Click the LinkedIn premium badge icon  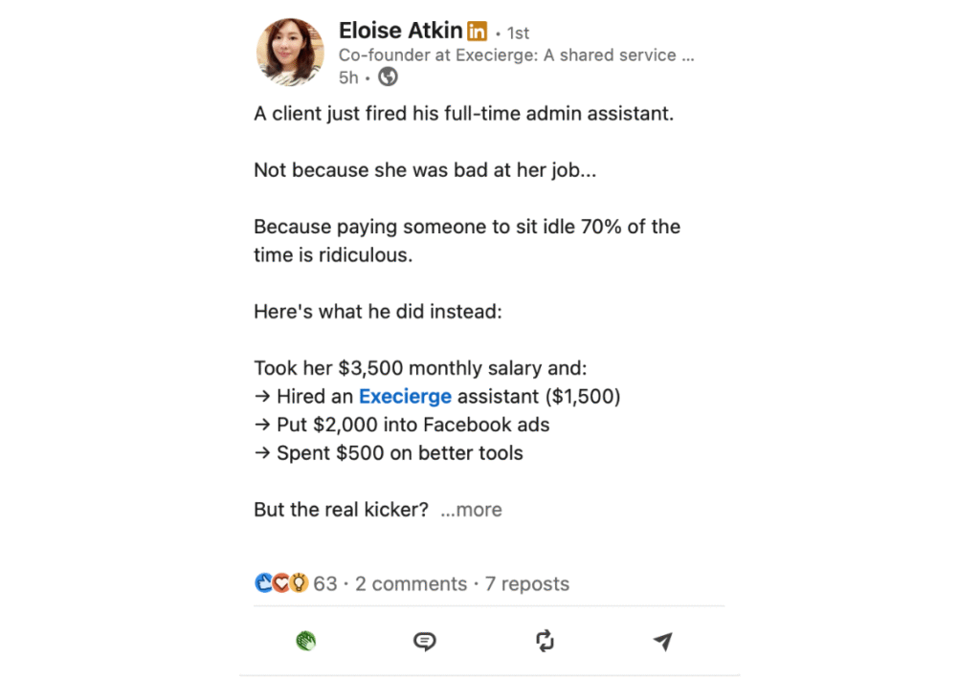point(477,33)
